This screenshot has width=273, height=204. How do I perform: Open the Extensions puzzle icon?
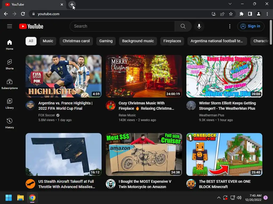point(241,14)
